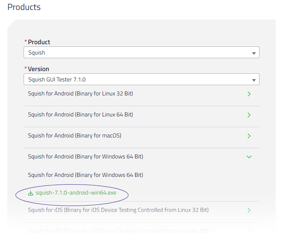Click the Products page heading
282x241 pixels.
click(x=24, y=7)
